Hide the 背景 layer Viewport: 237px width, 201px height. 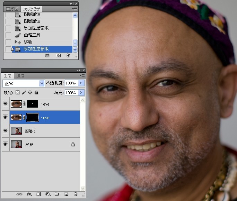point(5,144)
